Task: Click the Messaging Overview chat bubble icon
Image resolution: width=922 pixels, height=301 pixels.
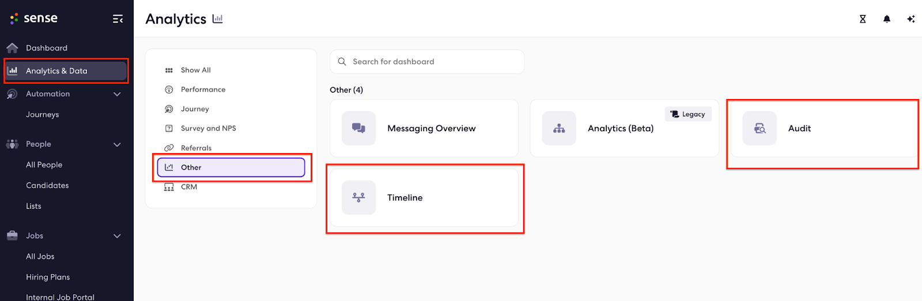Action: tap(358, 128)
